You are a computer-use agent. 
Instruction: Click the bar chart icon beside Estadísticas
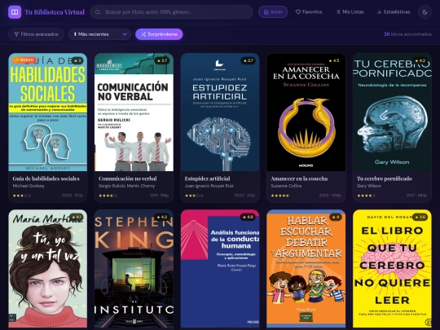coord(380,12)
